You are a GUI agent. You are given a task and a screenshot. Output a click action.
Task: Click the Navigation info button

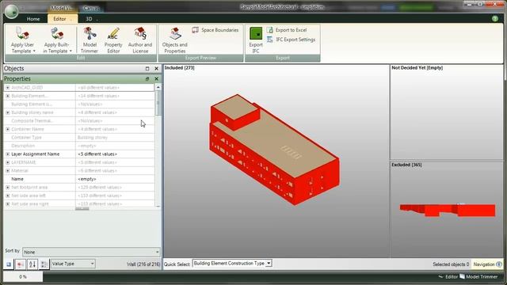point(487,264)
